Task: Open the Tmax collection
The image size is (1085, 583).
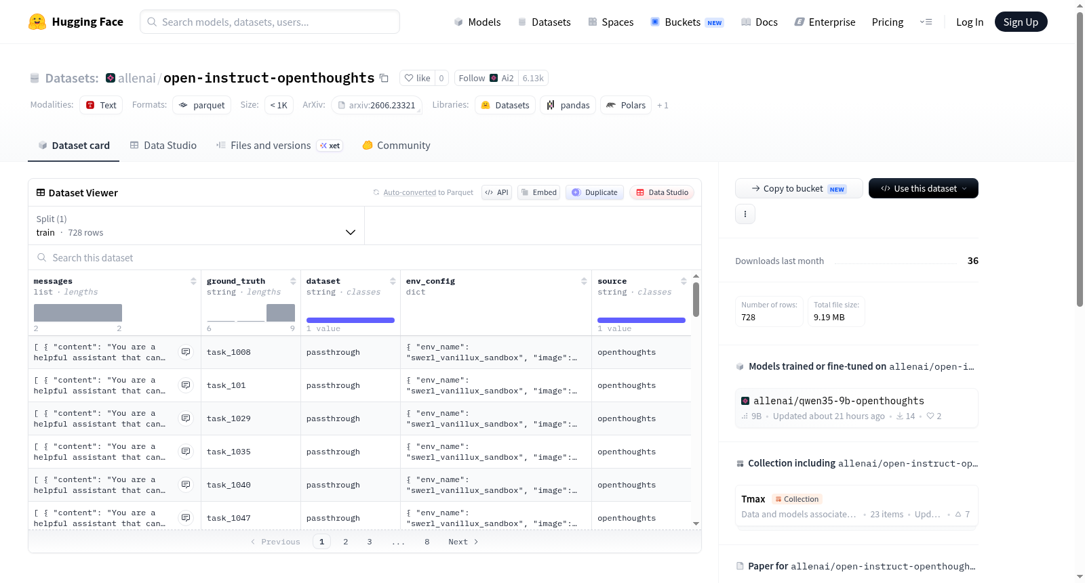Action: [x=856, y=506]
